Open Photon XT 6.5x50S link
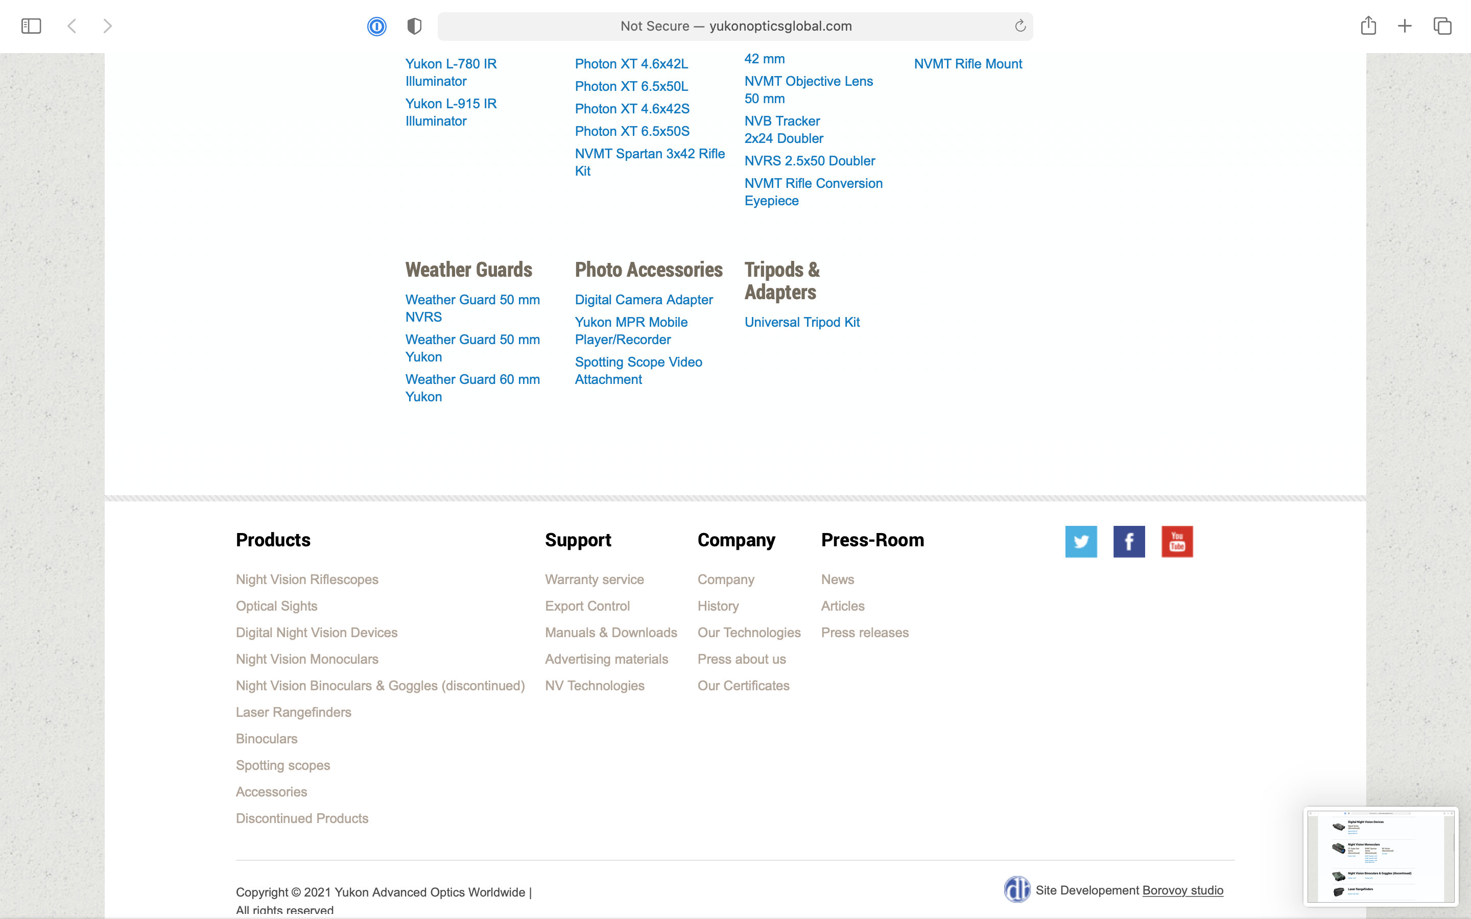This screenshot has height=919, width=1471. click(x=632, y=131)
